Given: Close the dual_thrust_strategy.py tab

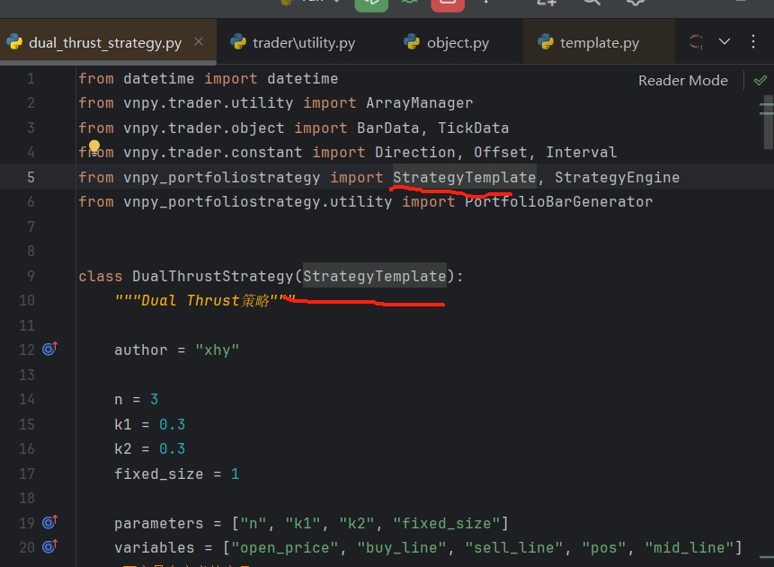Looking at the screenshot, I should pos(199,42).
